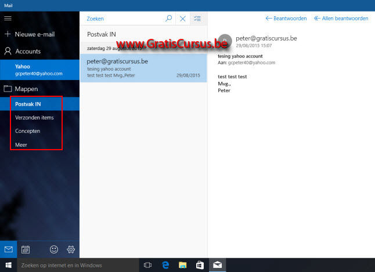Open Windows Store from taskbar
The width and height of the screenshot is (375, 272).
pyautogui.click(x=200, y=265)
